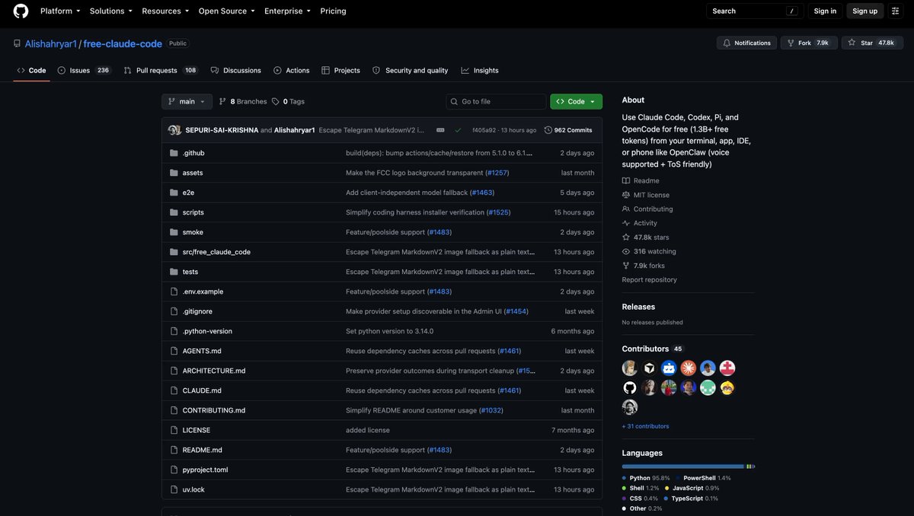Open the Report repository link
Image resolution: width=914 pixels, height=516 pixels.
point(649,279)
